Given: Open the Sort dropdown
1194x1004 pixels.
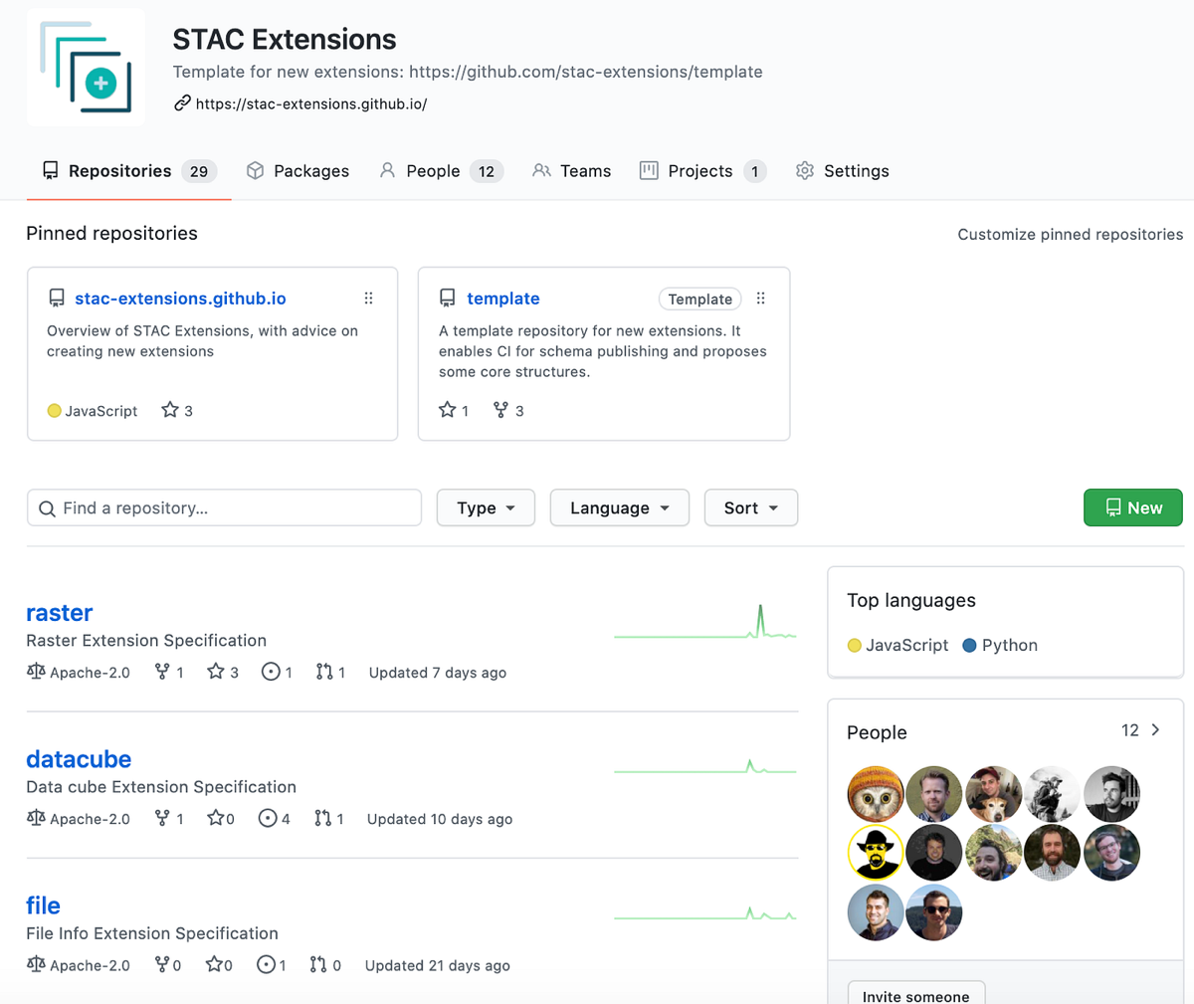Looking at the screenshot, I should click(751, 507).
